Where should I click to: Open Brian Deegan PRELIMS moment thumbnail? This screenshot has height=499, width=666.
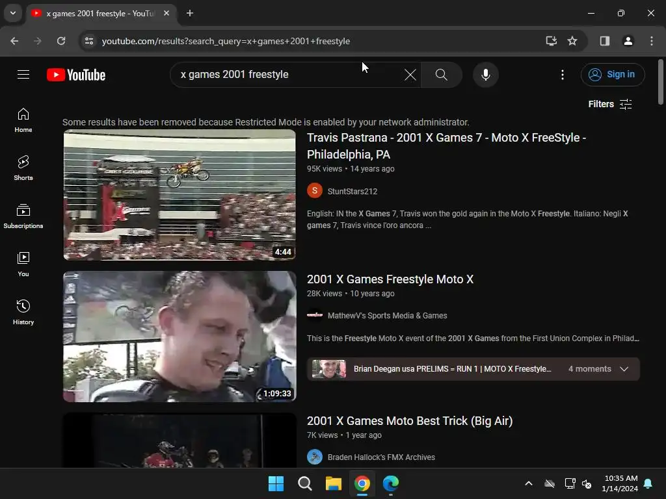pos(329,369)
